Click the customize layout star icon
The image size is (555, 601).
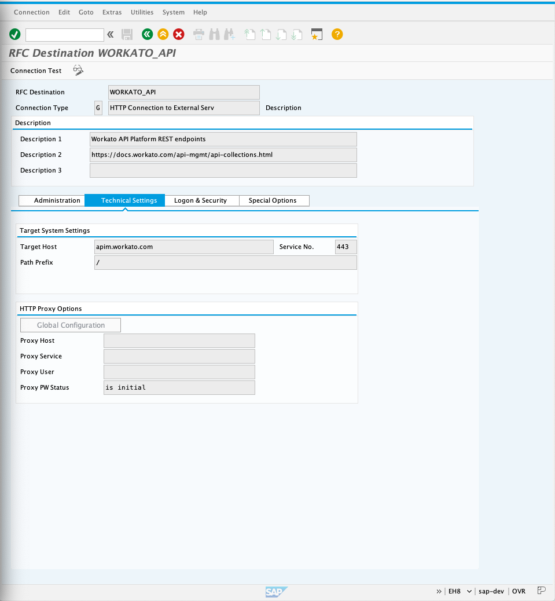pos(316,35)
